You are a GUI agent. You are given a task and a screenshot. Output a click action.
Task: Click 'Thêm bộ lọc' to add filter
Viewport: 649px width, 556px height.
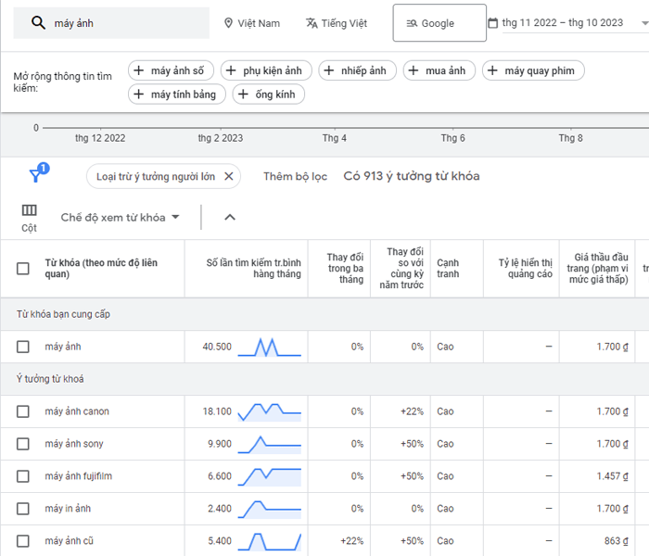295,176
